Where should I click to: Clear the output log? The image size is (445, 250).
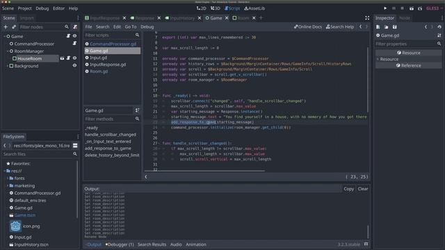[363, 189]
